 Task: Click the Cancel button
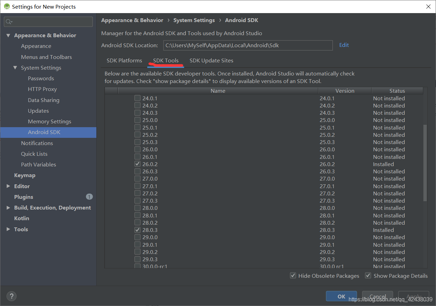[377, 296]
